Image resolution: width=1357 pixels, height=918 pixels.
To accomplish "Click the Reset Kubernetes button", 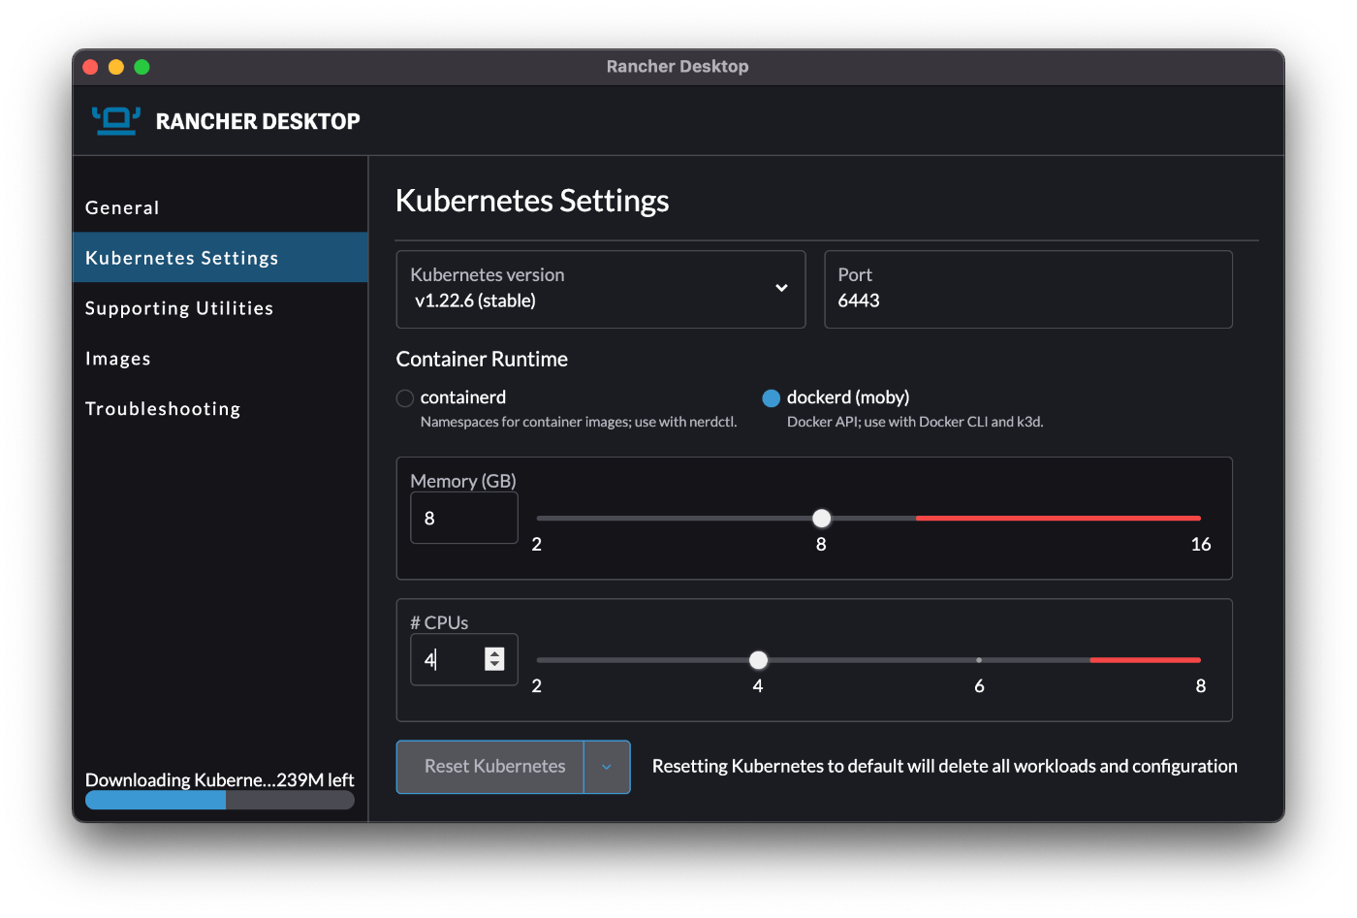I will [490, 767].
